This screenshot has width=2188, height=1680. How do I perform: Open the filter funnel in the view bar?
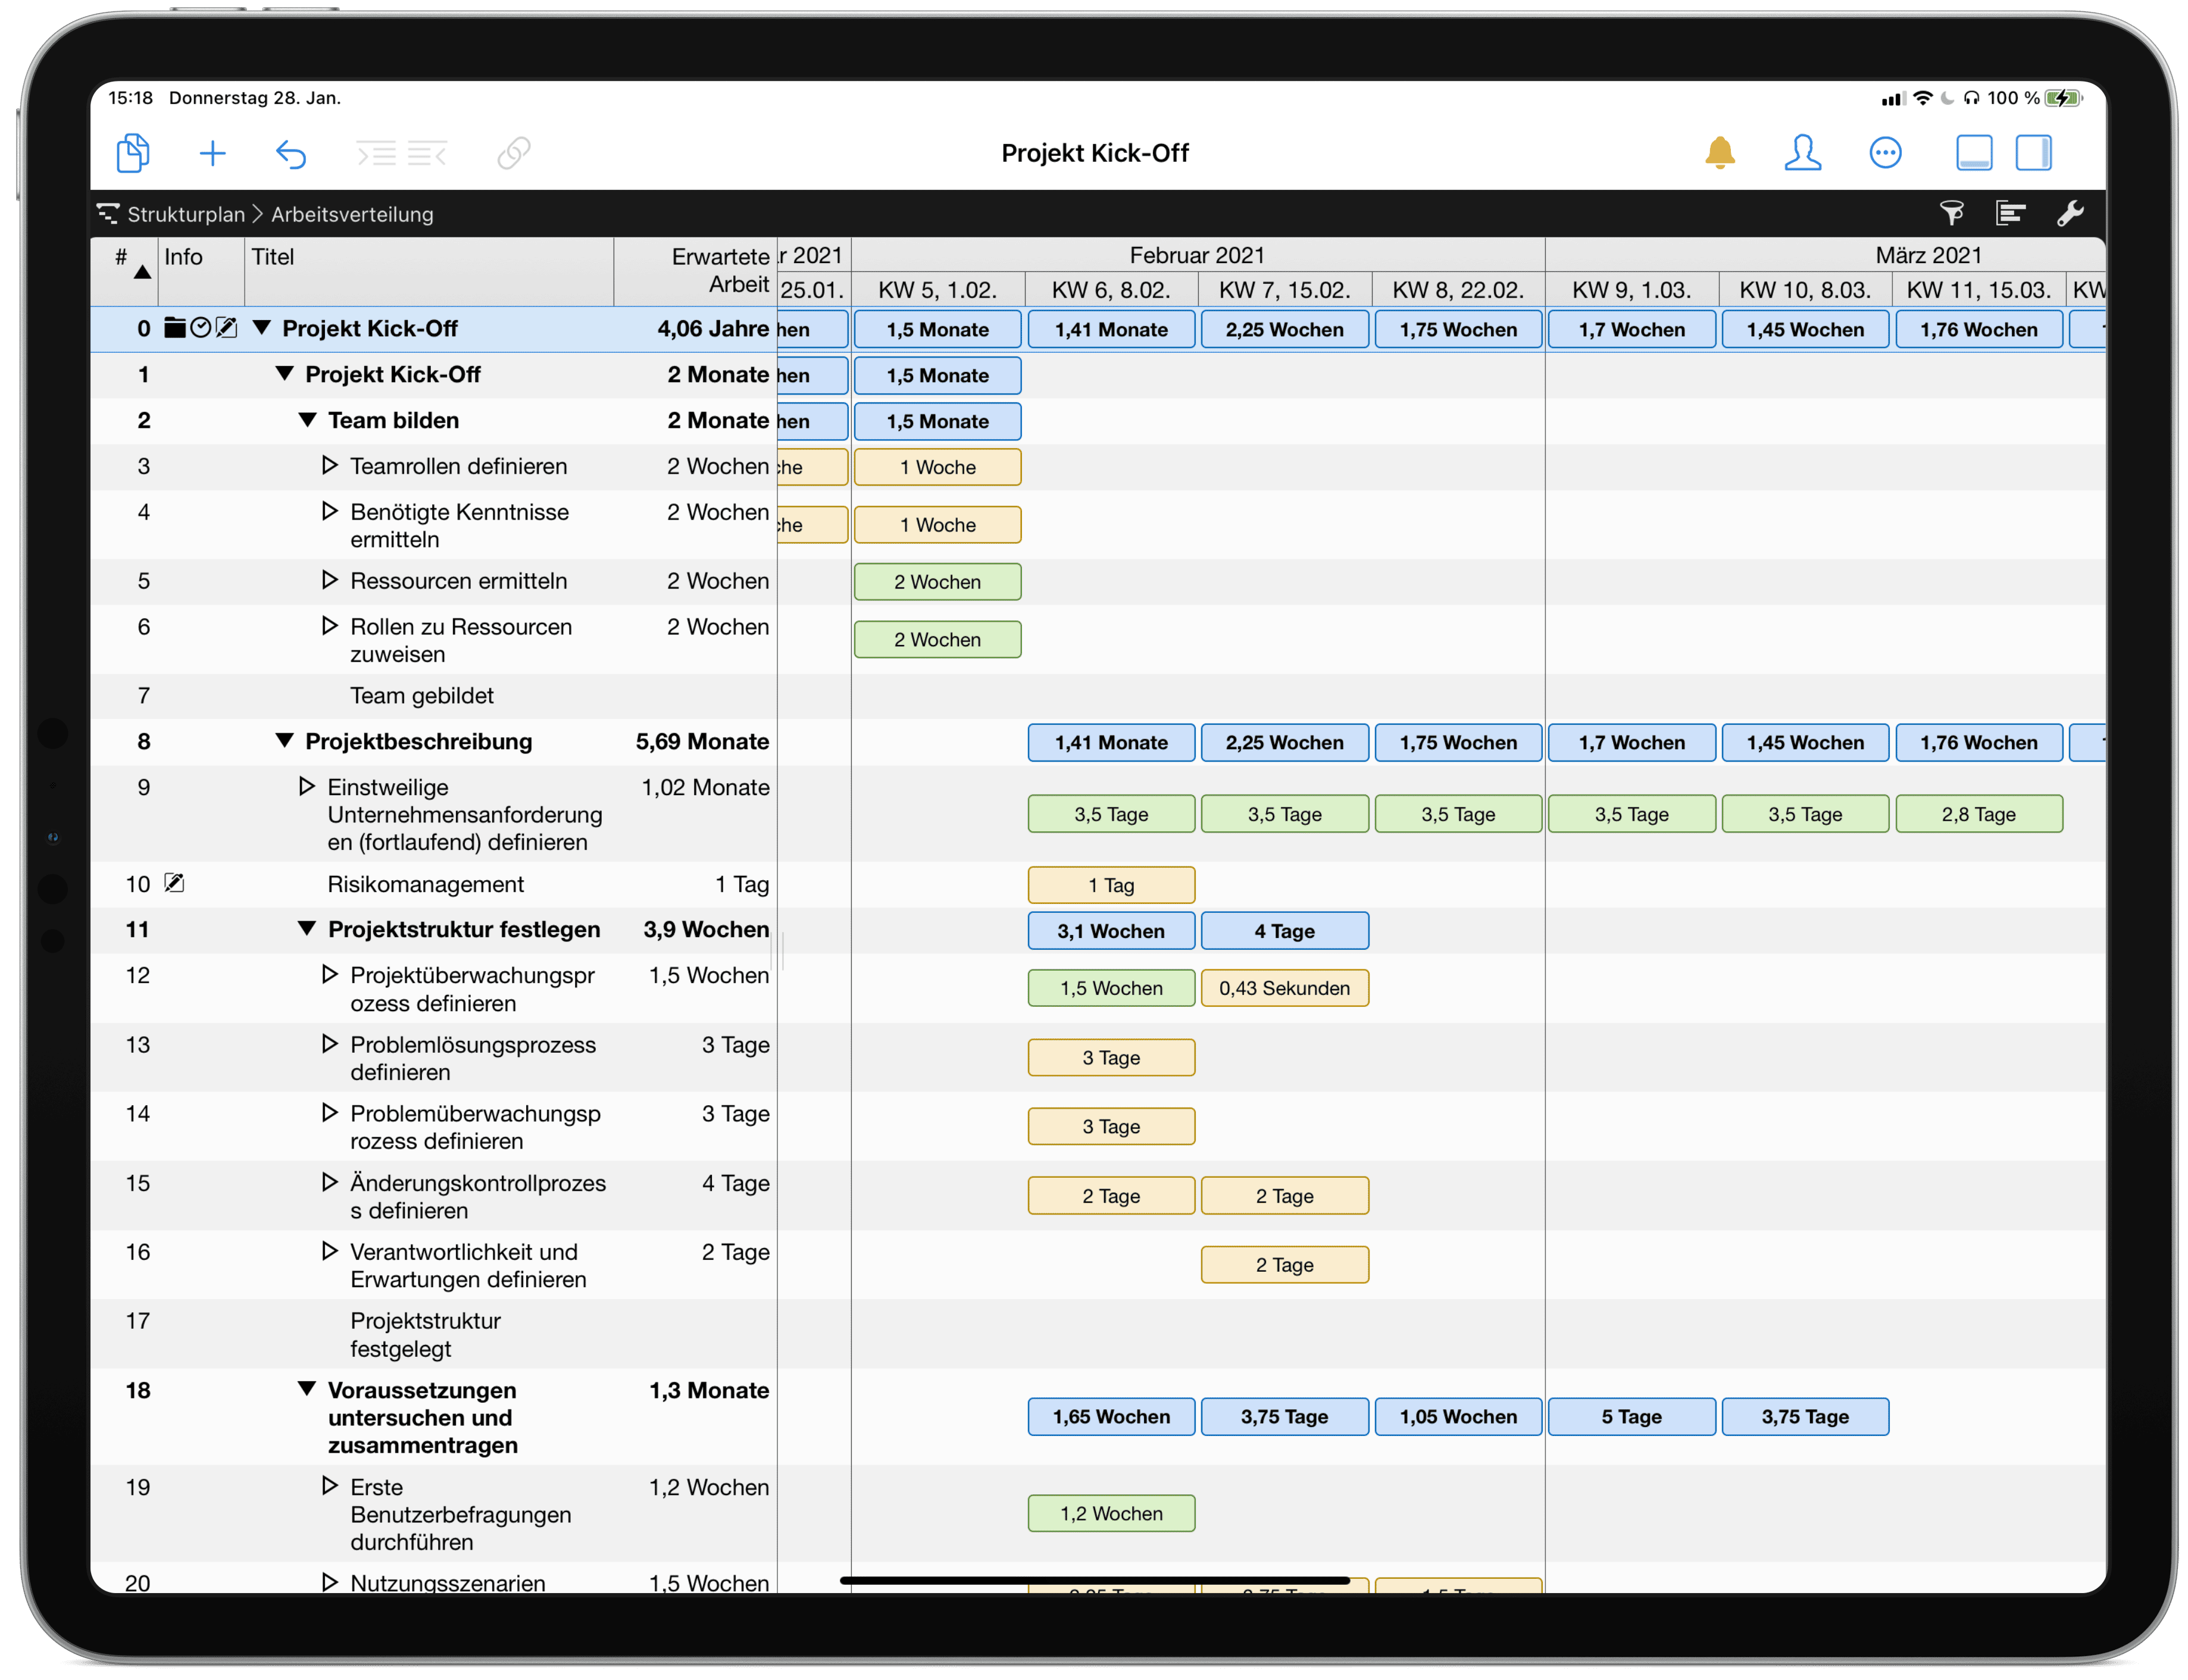click(1951, 213)
